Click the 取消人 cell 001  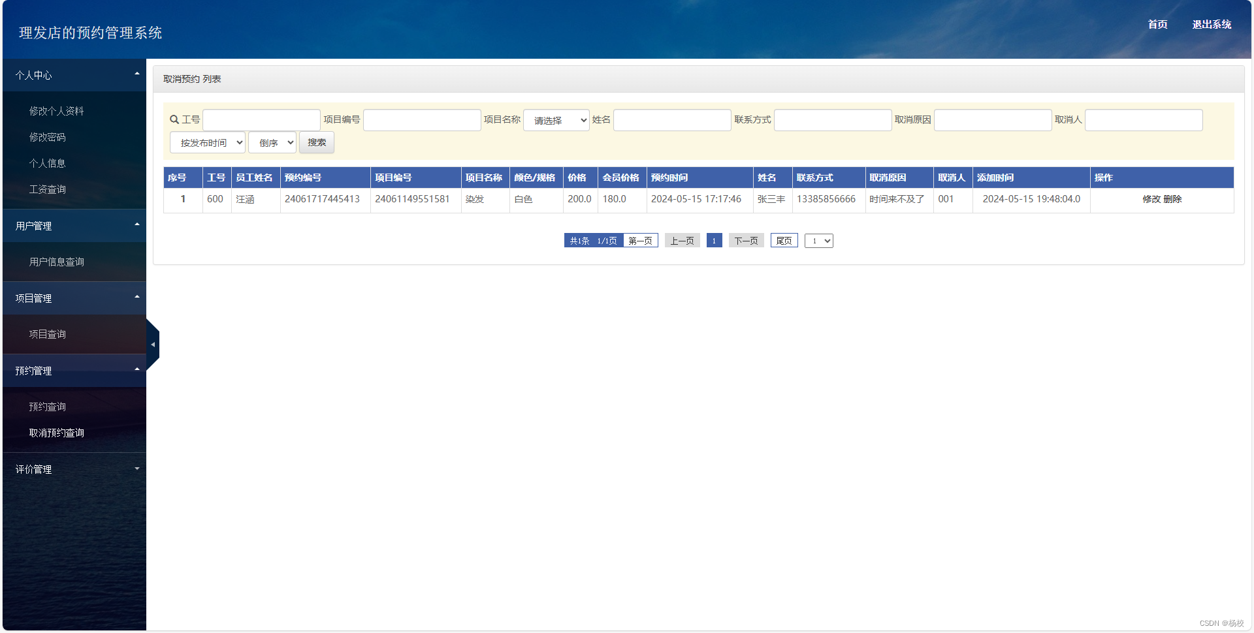pos(946,199)
